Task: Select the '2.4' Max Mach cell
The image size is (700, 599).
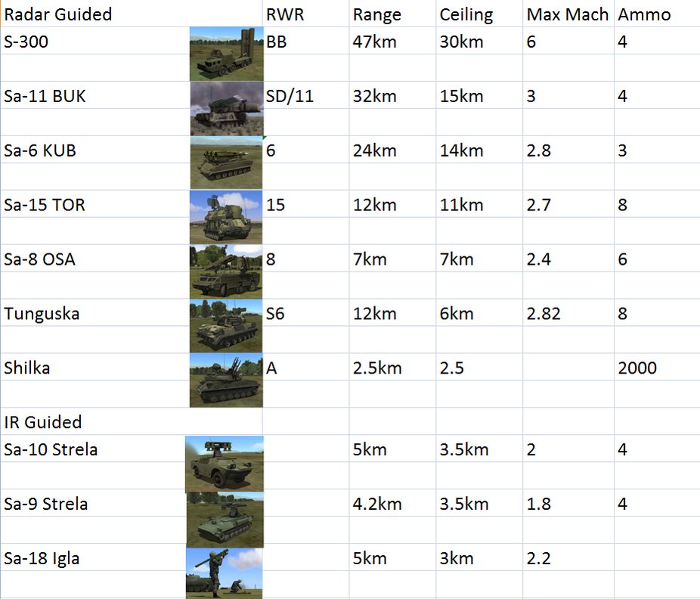Action: tap(568, 259)
